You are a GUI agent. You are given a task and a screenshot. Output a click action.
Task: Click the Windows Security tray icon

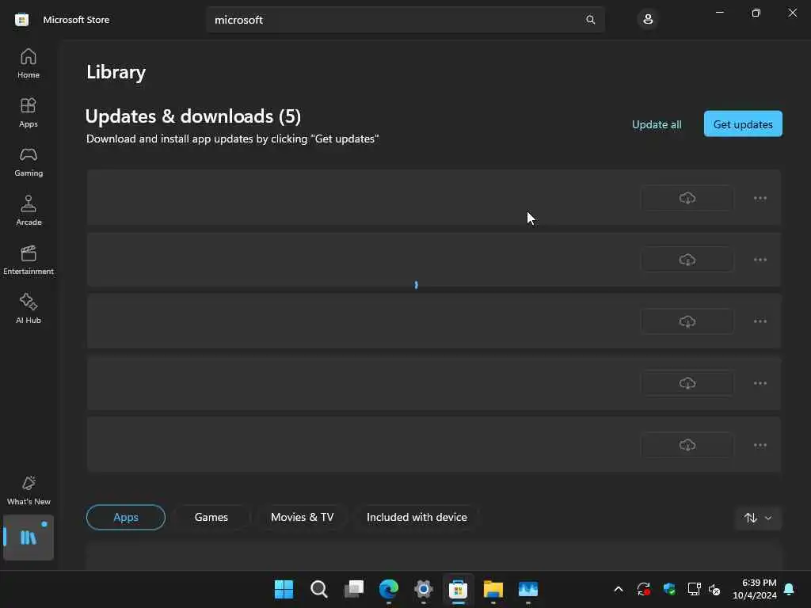669,589
